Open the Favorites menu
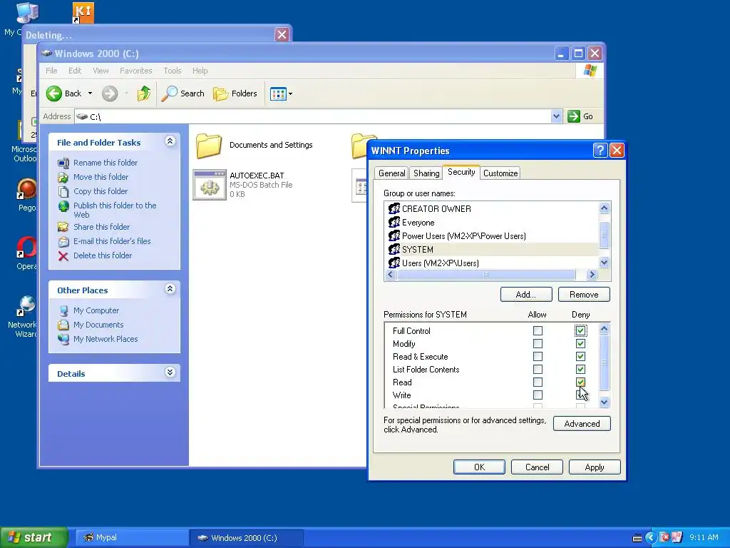The image size is (730, 548). coord(136,71)
